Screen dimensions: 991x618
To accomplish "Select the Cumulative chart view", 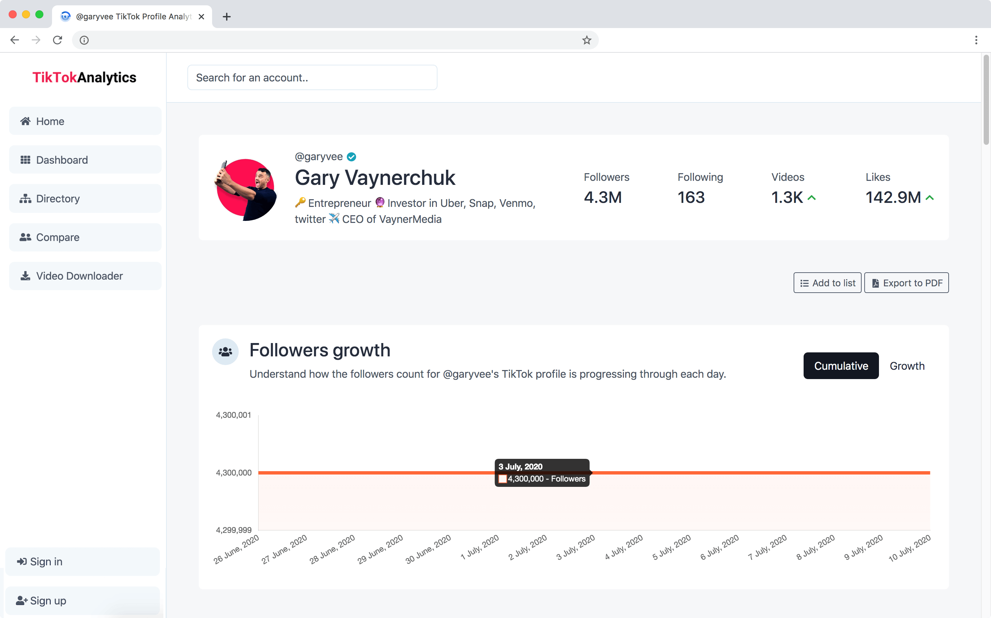I will click(x=841, y=366).
